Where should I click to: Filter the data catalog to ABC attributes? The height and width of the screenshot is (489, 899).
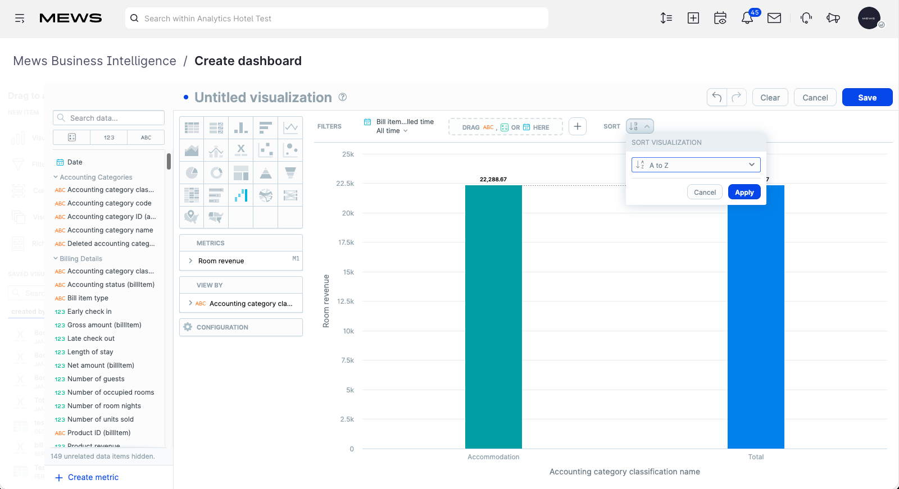[146, 138]
